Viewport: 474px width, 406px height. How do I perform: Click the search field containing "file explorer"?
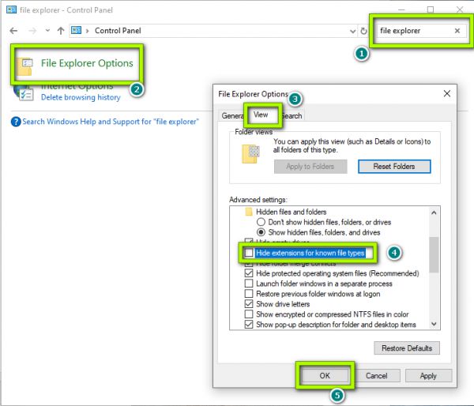pos(412,31)
